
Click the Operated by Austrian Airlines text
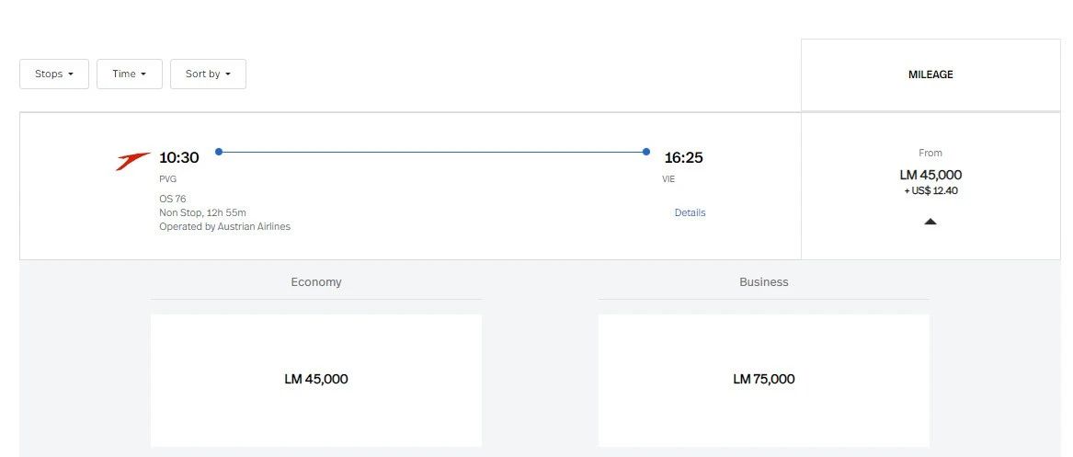tap(224, 226)
